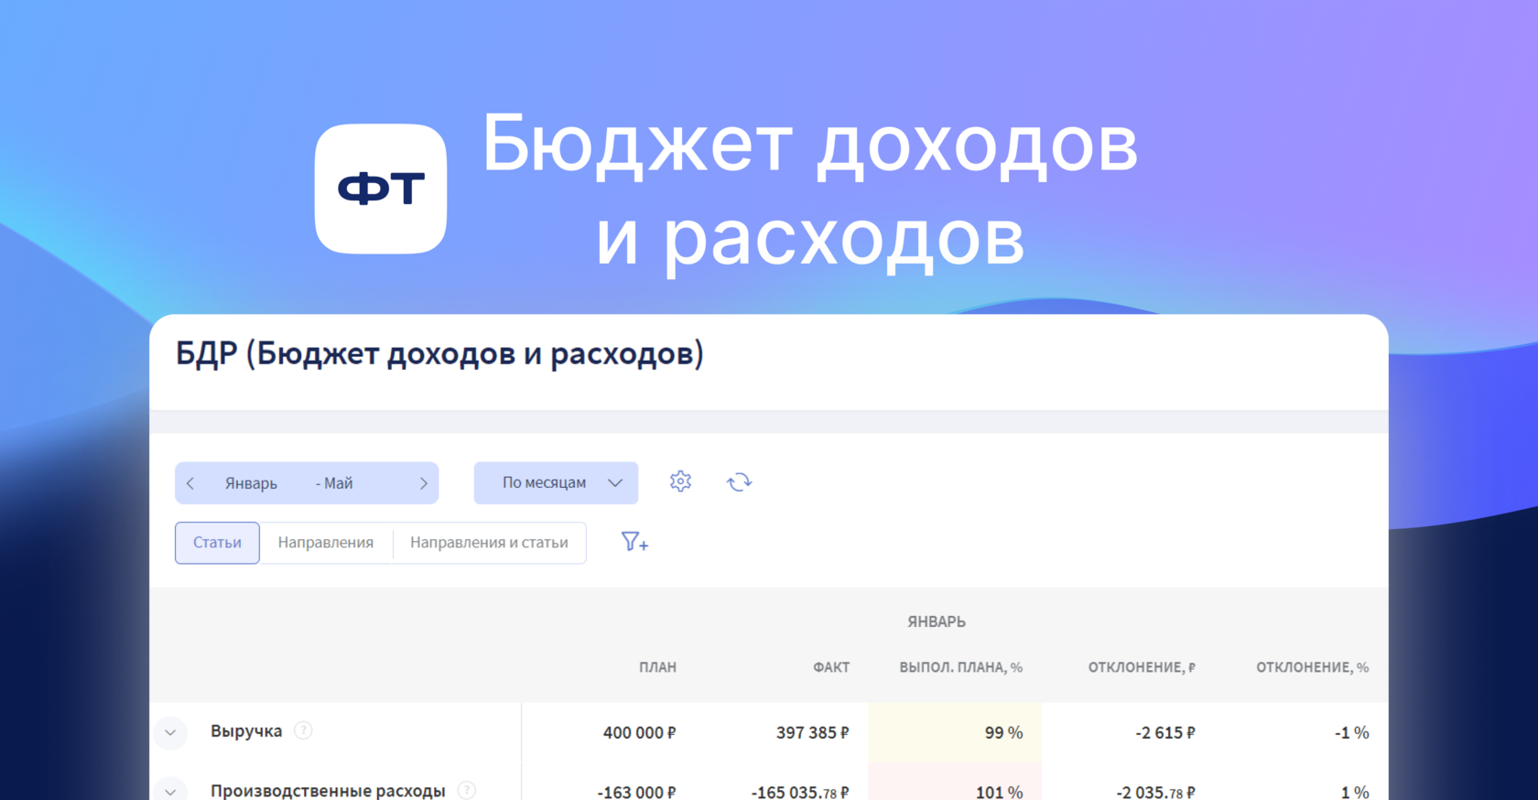Screen dimensions: 1538x800
Task: Click the 397 385 ₽ fact cell
Action: point(812,732)
